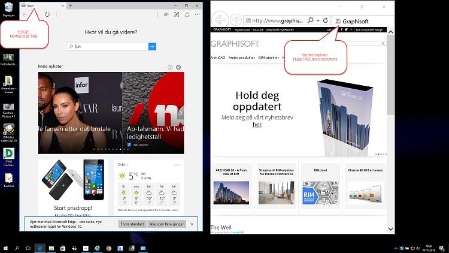Image resolution: width=449 pixels, height=253 pixels.
Task: Open Stressless BIM-objekter card
Action: (277, 186)
